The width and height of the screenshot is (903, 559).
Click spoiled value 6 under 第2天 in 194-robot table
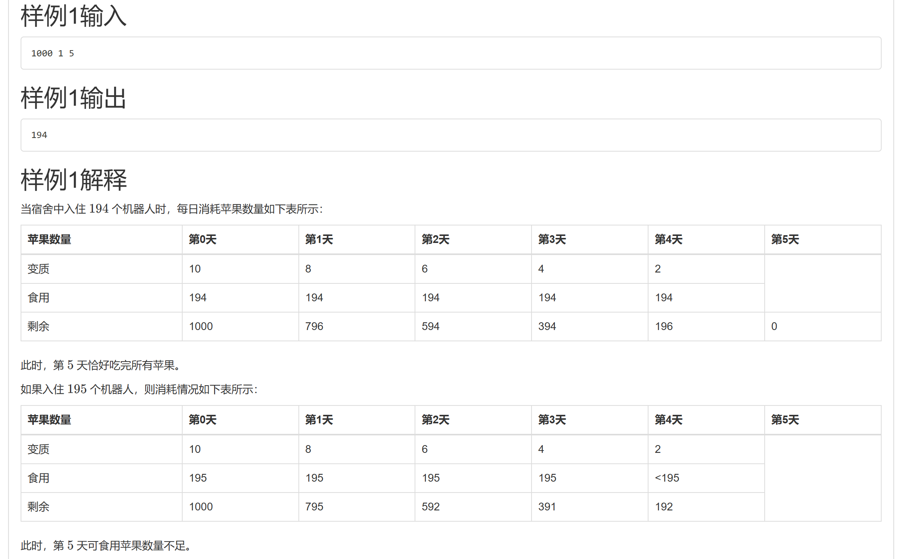425,269
